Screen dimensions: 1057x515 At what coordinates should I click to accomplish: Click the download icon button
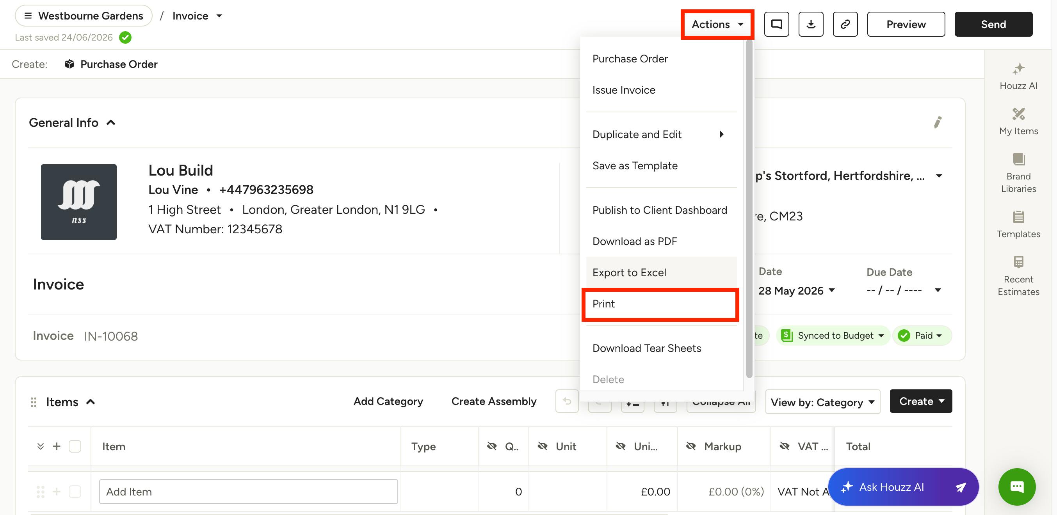click(x=811, y=24)
